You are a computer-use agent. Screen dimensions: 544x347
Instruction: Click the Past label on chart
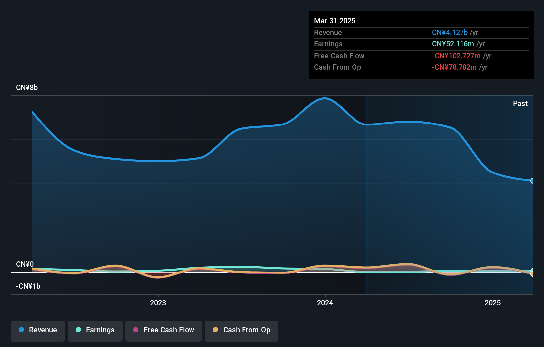520,103
